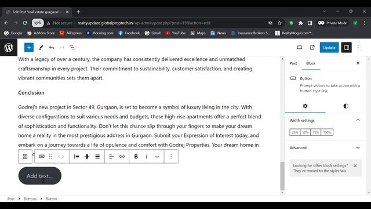This screenshot has width=371, height=209.
Task: Click the Add text button placeholder
Action: tap(40, 176)
